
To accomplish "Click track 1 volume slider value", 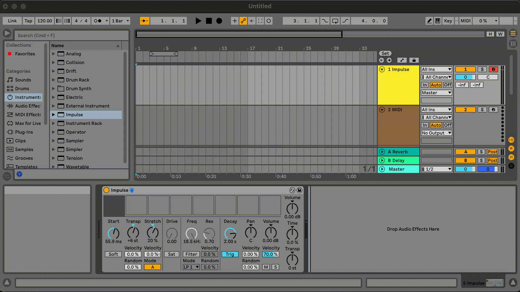I will pos(466,77).
